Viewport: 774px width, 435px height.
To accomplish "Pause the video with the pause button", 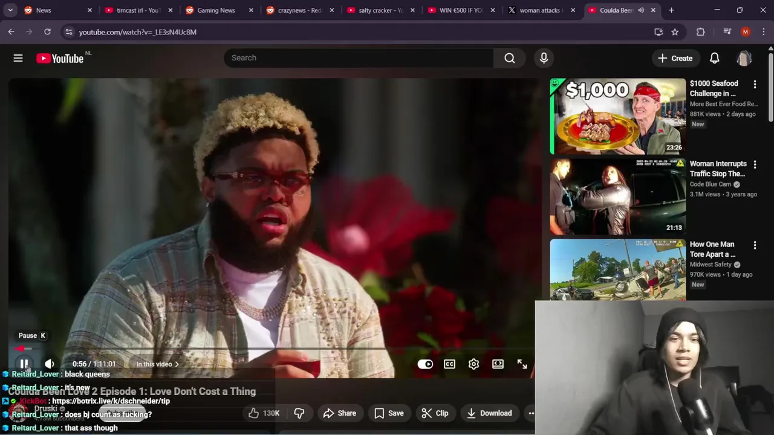I will (x=24, y=364).
